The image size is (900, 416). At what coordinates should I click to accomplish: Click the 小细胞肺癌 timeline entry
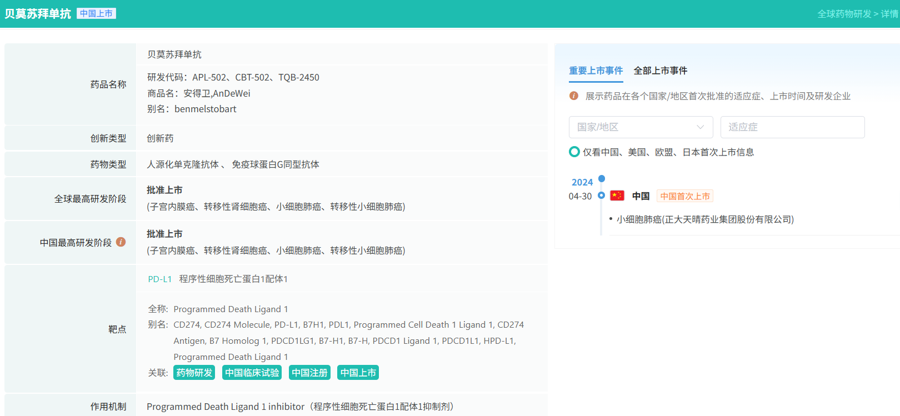pos(704,219)
